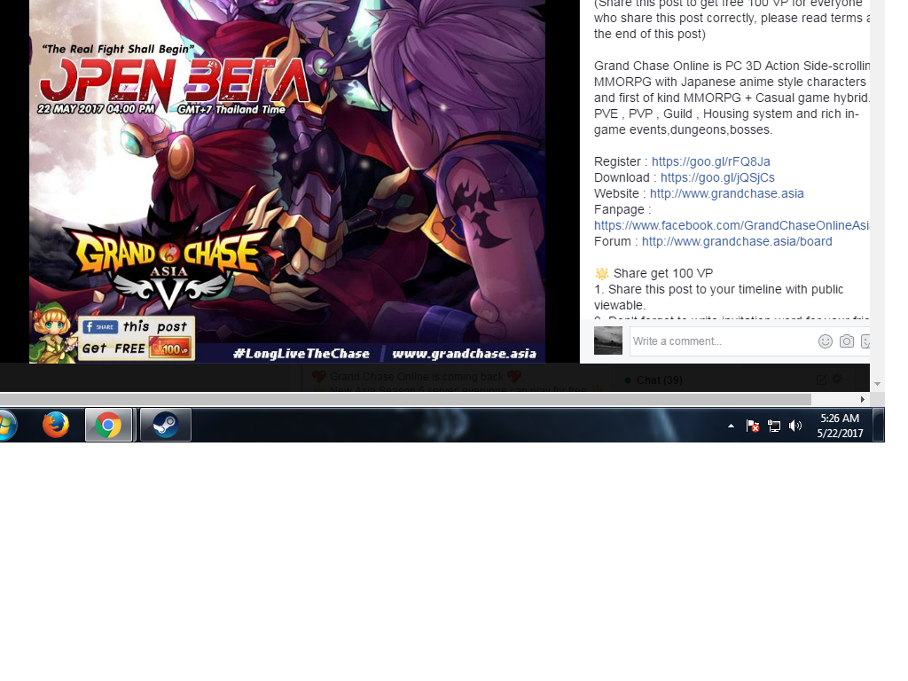The width and height of the screenshot is (908, 681).
Task: Open the Fanpage facebook.com link
Action: tap(732, 225)
